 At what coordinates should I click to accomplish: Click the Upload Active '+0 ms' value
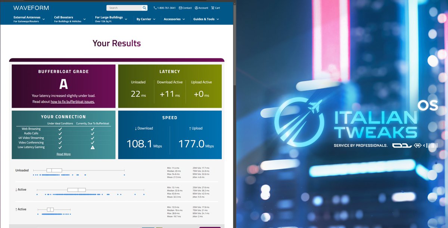pos(202,94)
